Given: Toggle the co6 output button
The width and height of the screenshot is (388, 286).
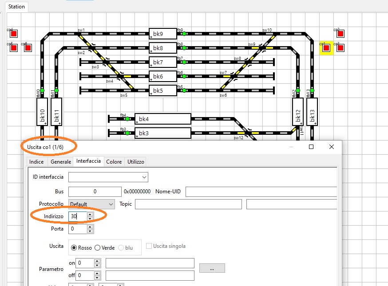Looking at the screenshot, I should [x=28, y=48].
